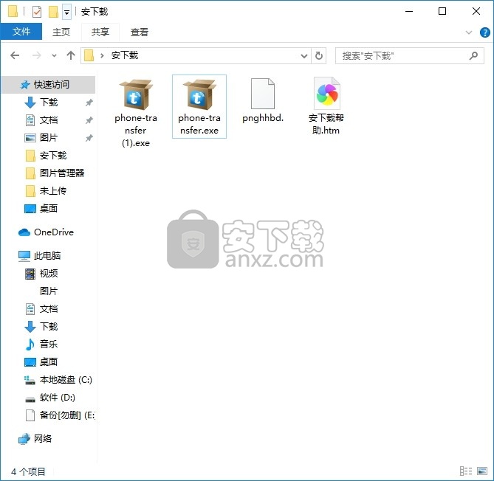Open 文档 under 此电脑
The height and width of the screenshot is (481, 494).
(48, 309)
